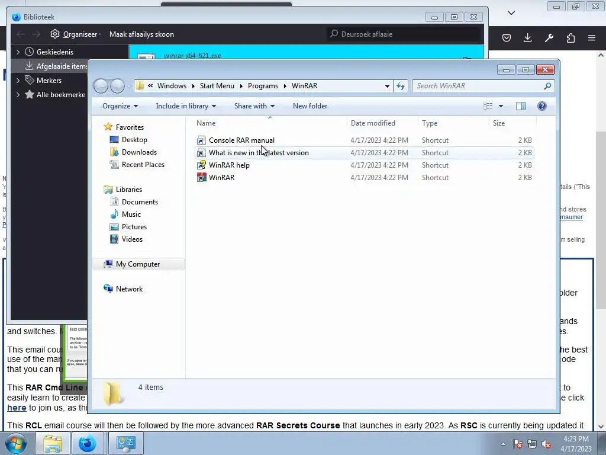
Task: Open Documents library
Action: [140, 202]
